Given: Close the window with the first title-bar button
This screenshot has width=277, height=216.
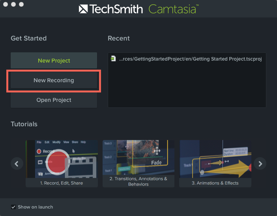Looking at the screenshot, I should 6,4.
